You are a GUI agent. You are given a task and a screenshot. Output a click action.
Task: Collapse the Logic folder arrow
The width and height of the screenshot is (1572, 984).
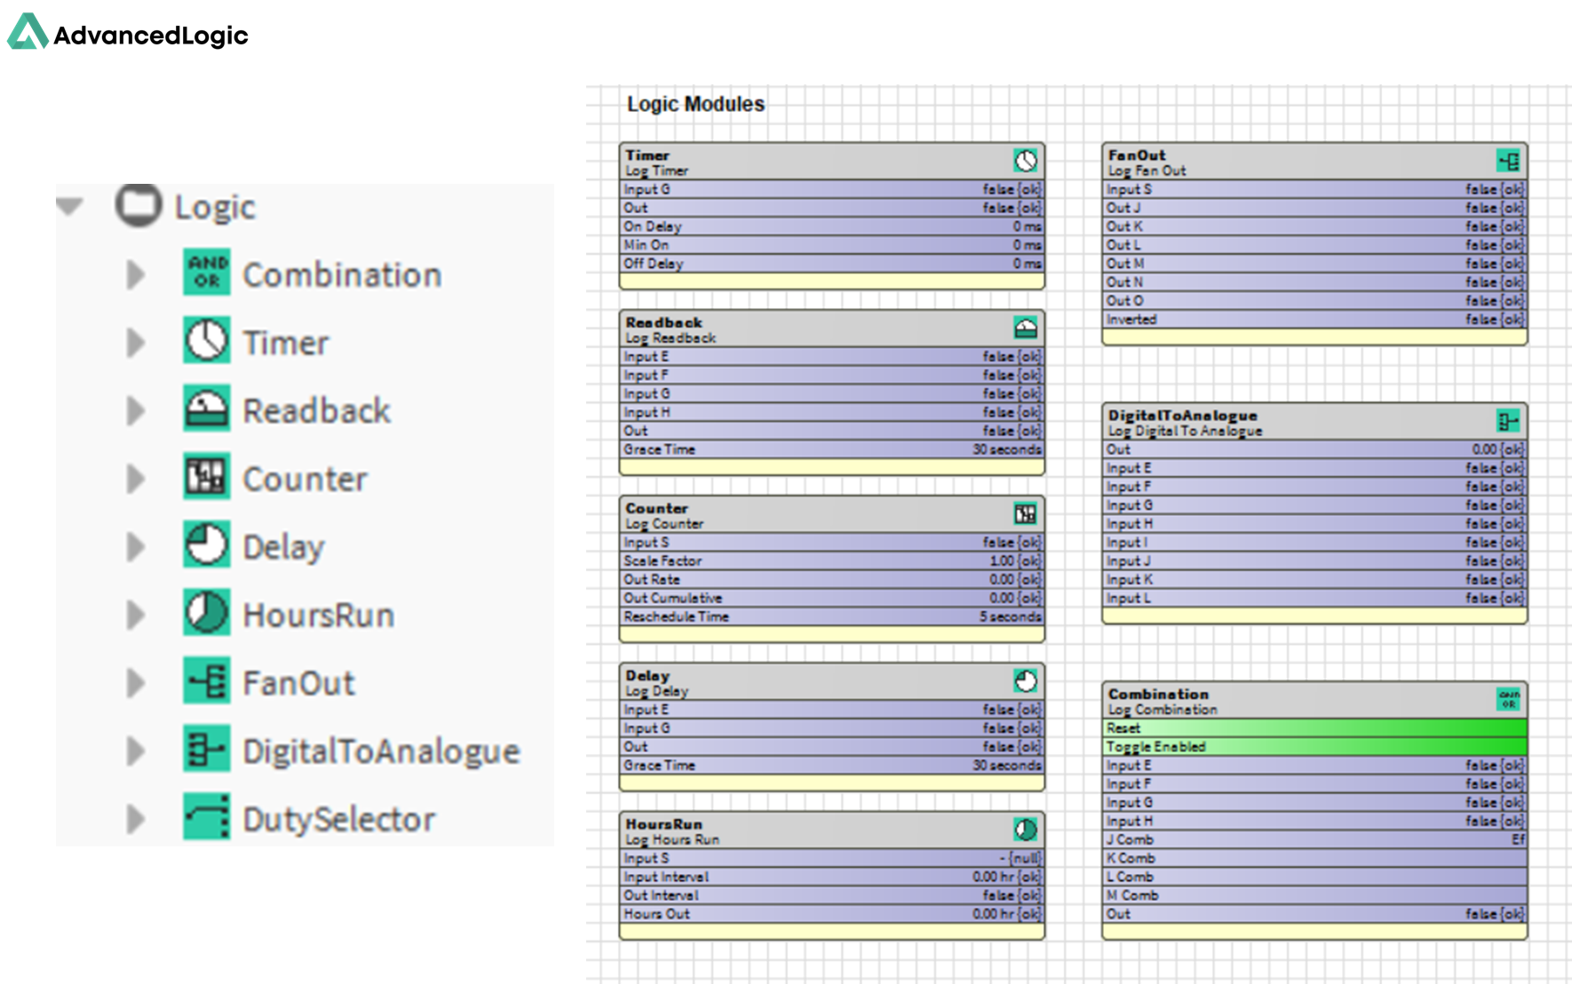(70, 206)
